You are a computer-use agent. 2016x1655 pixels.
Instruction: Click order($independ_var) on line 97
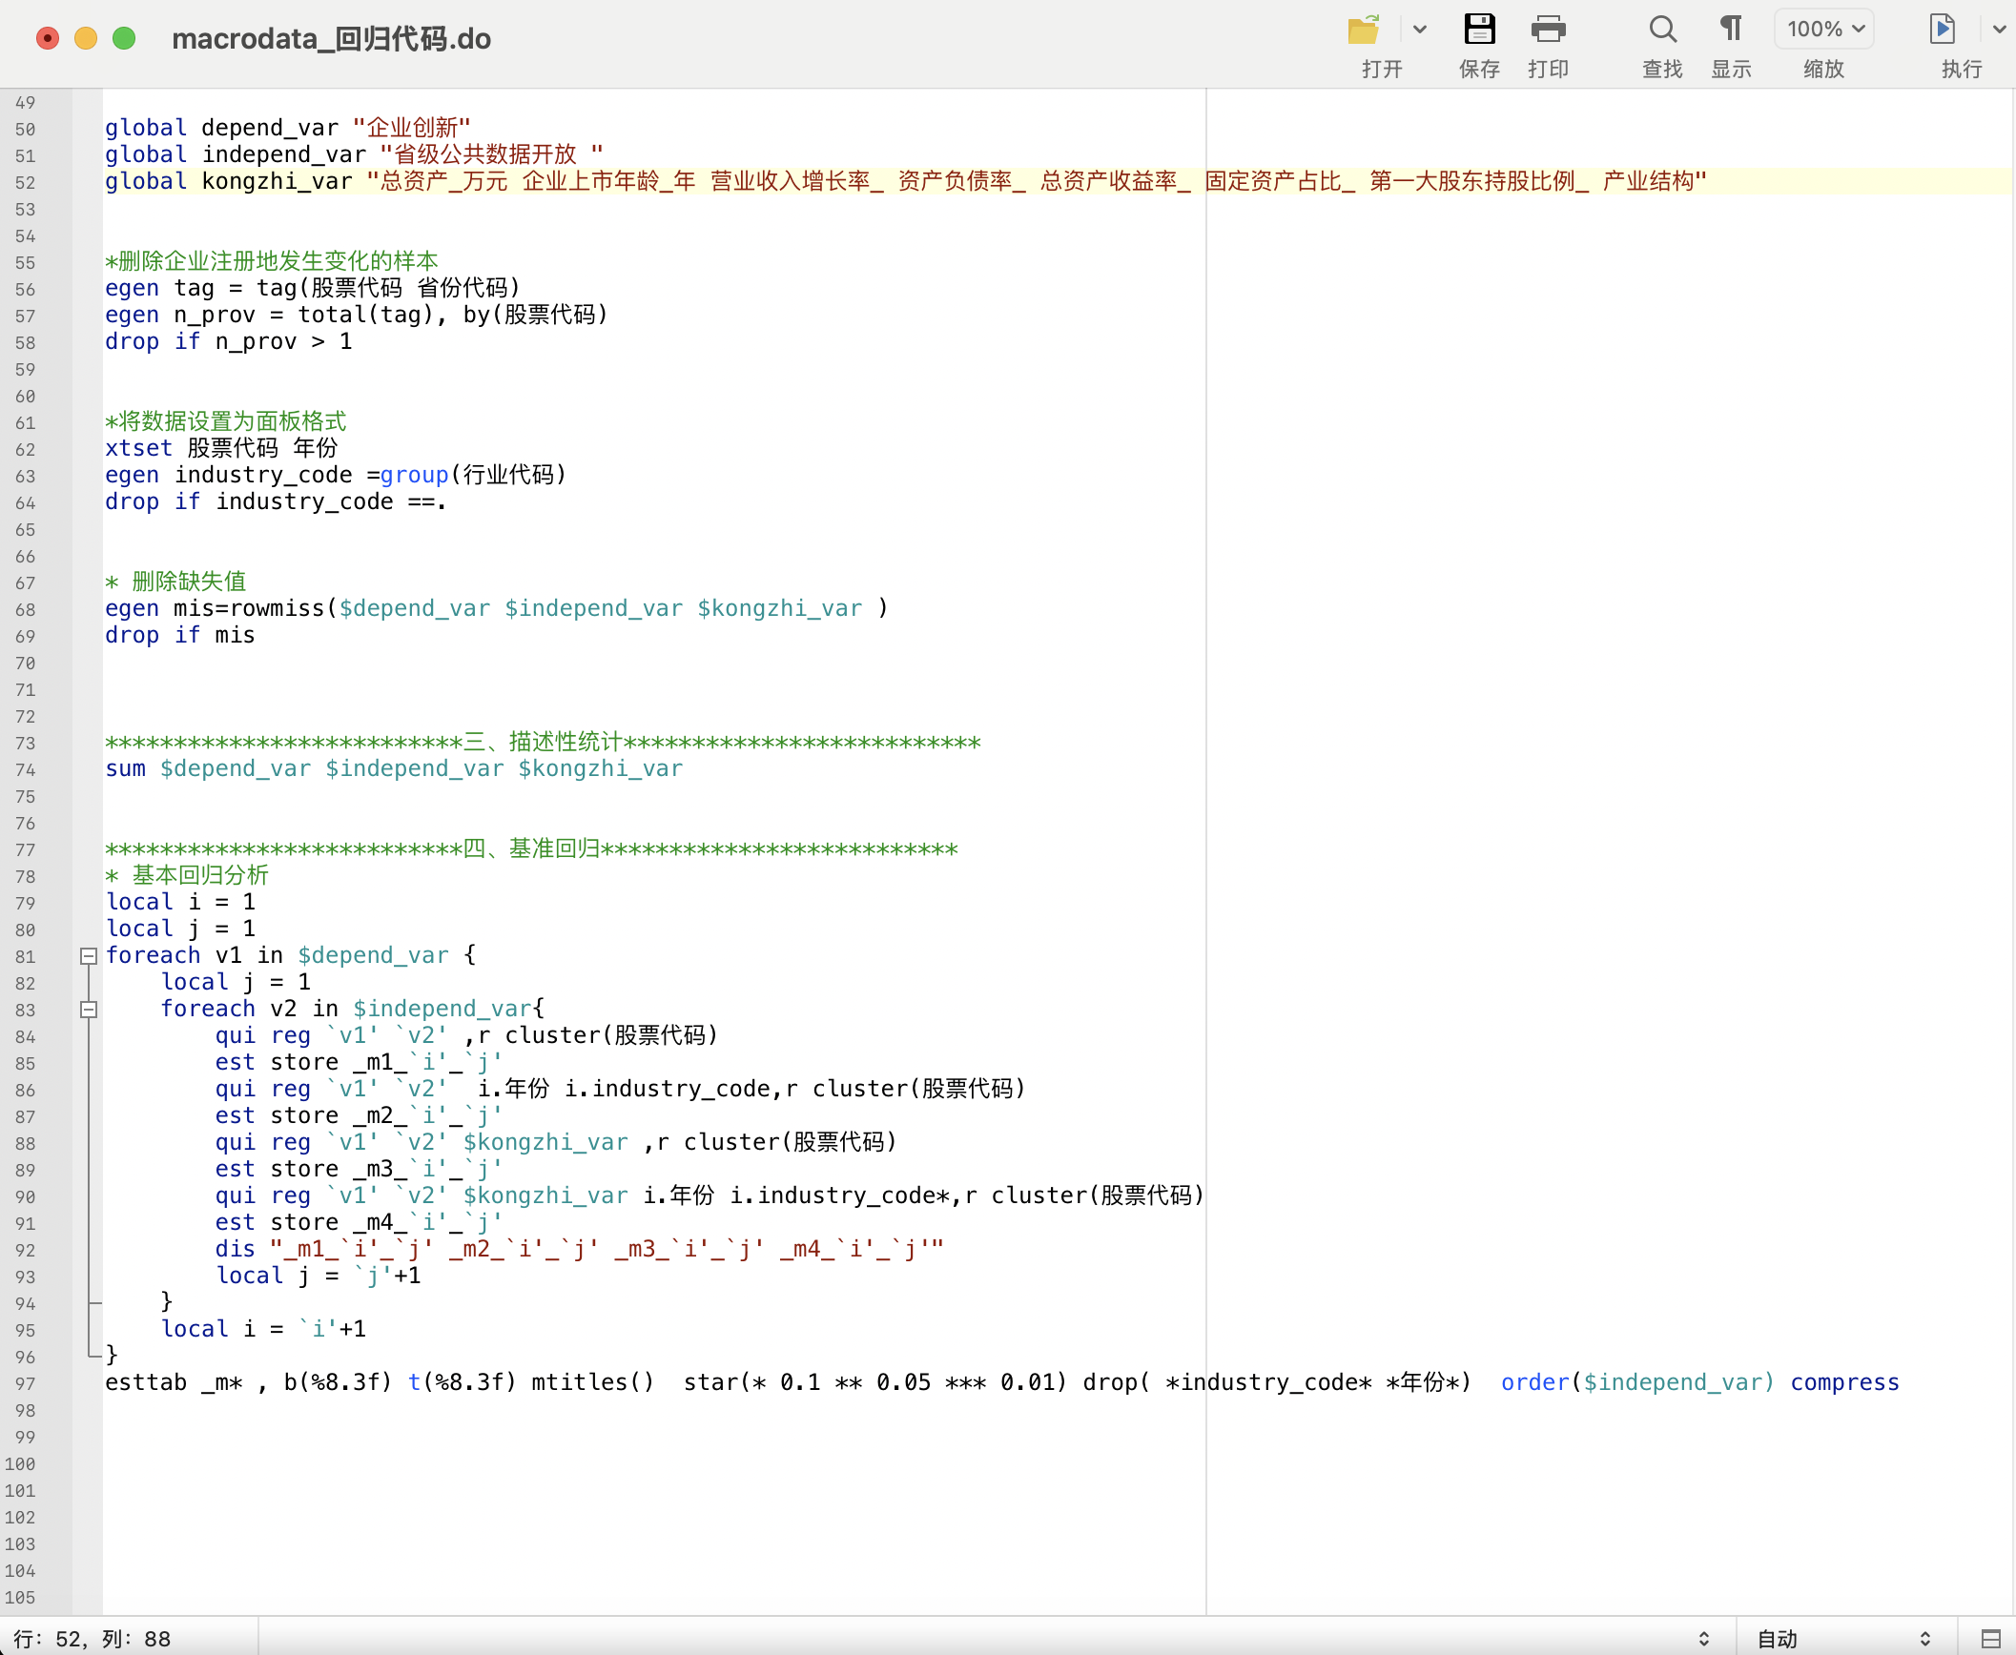(x=1637, y=1382)
